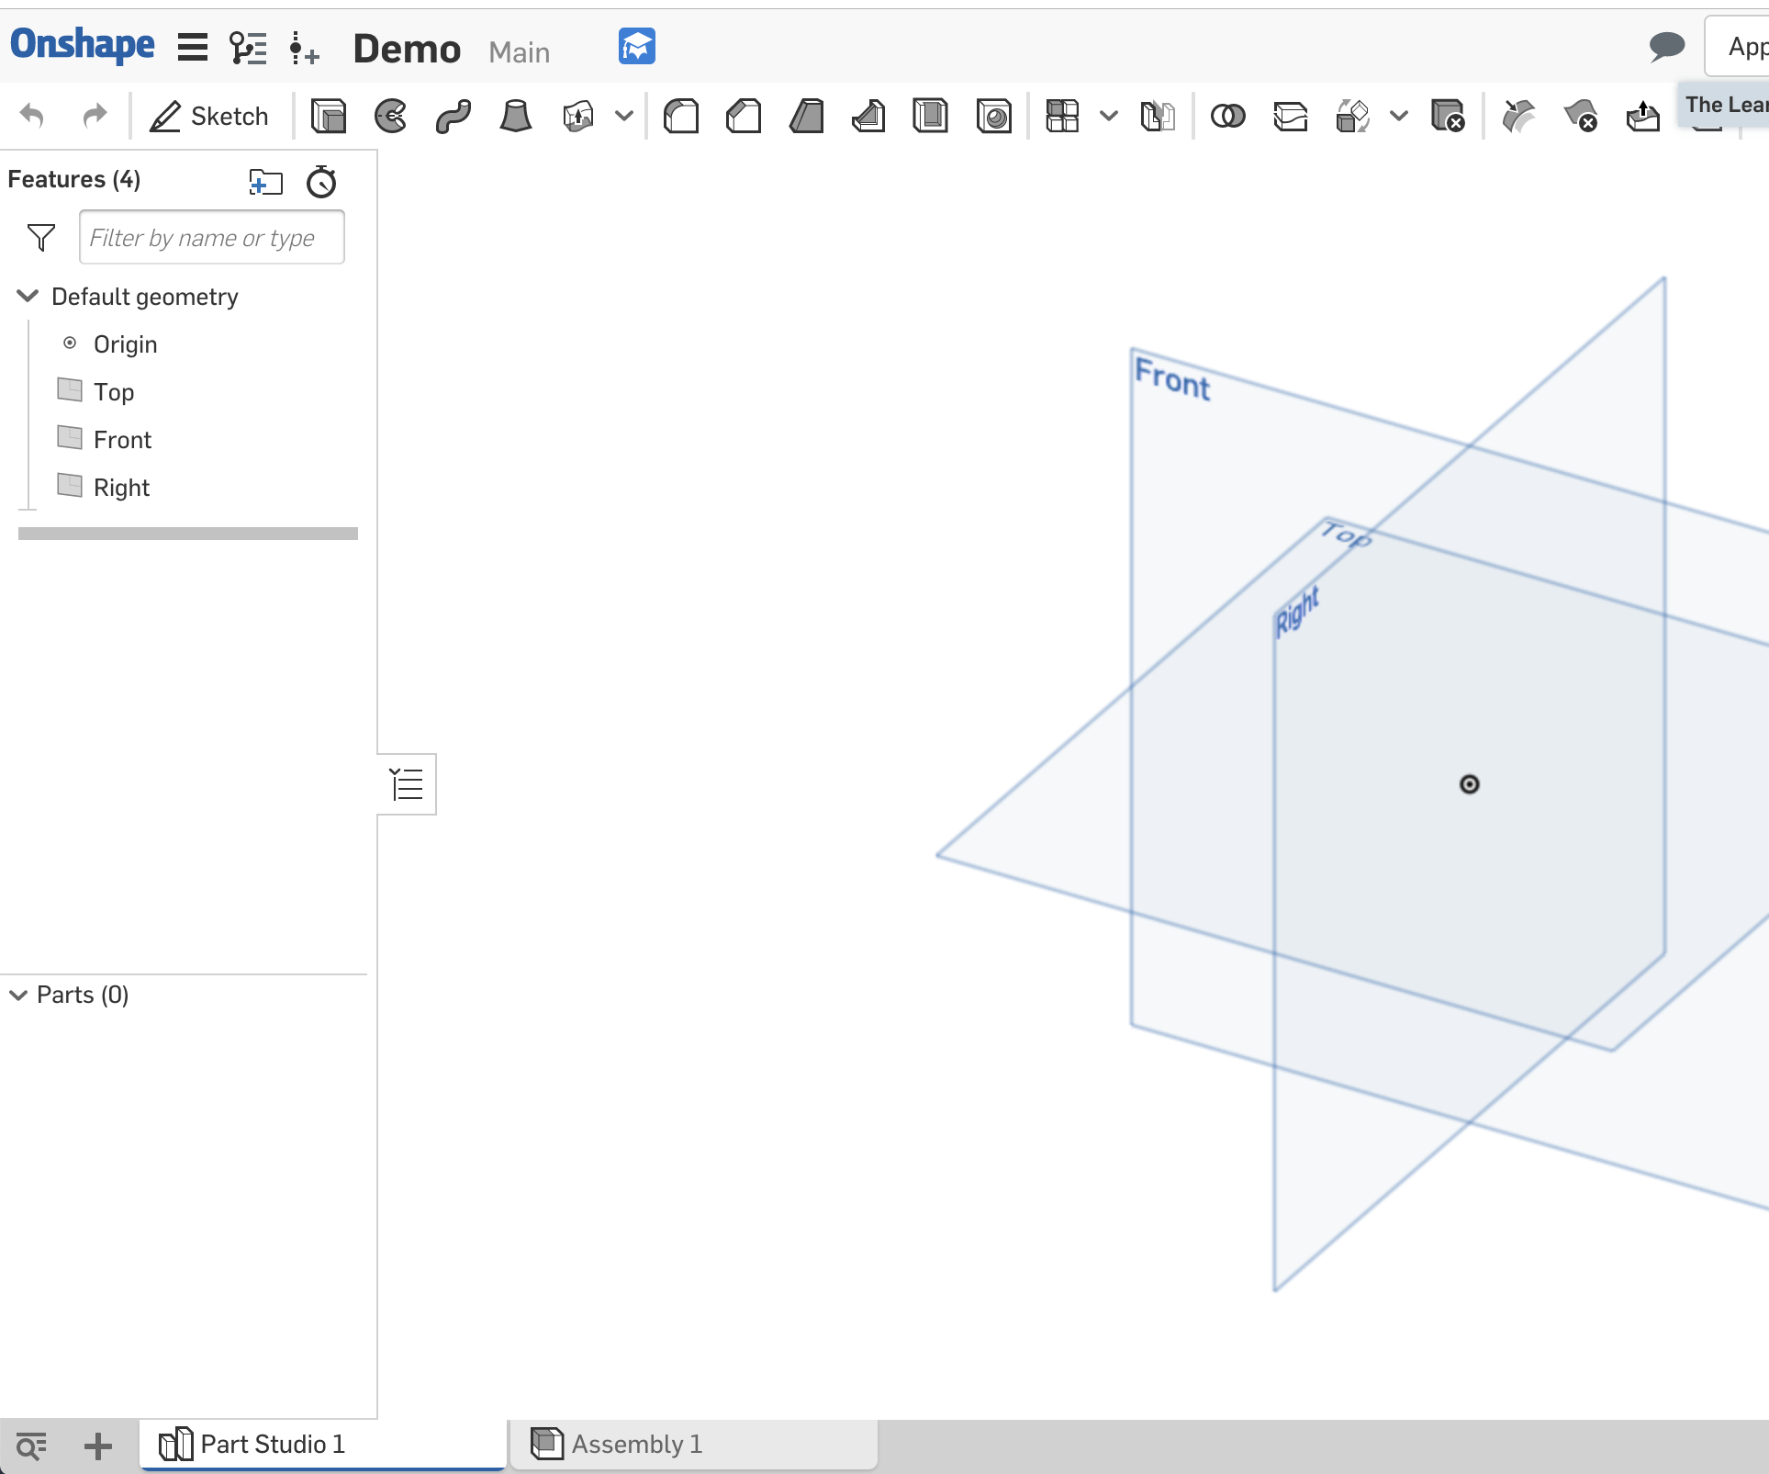Open the Onshape main document menu
This screenshot has width=1769, height=1474.
pos(192,48)
